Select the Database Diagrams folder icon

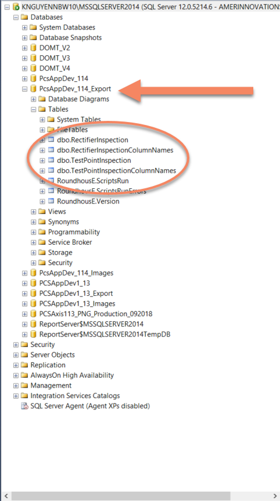click(42, 99)
